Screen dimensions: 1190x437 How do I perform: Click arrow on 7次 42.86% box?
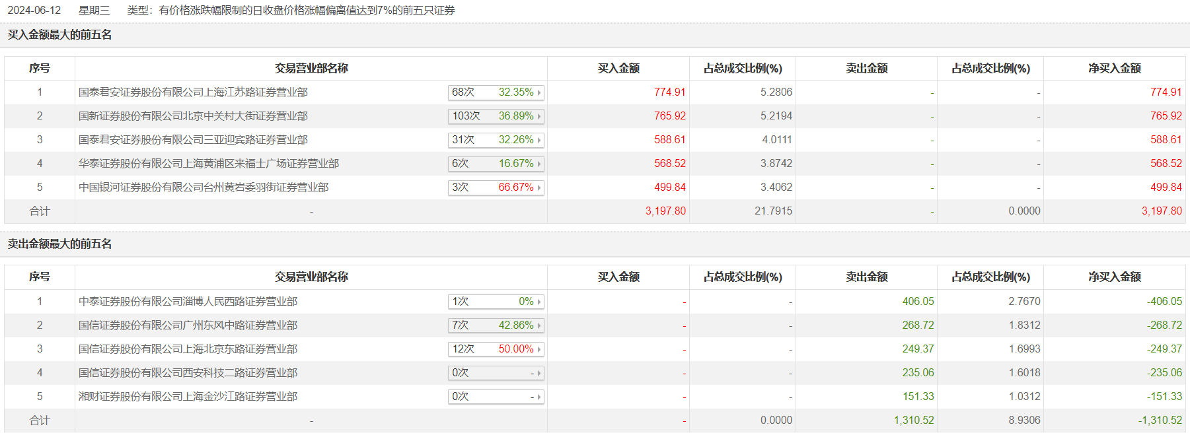tap(539, 326)
